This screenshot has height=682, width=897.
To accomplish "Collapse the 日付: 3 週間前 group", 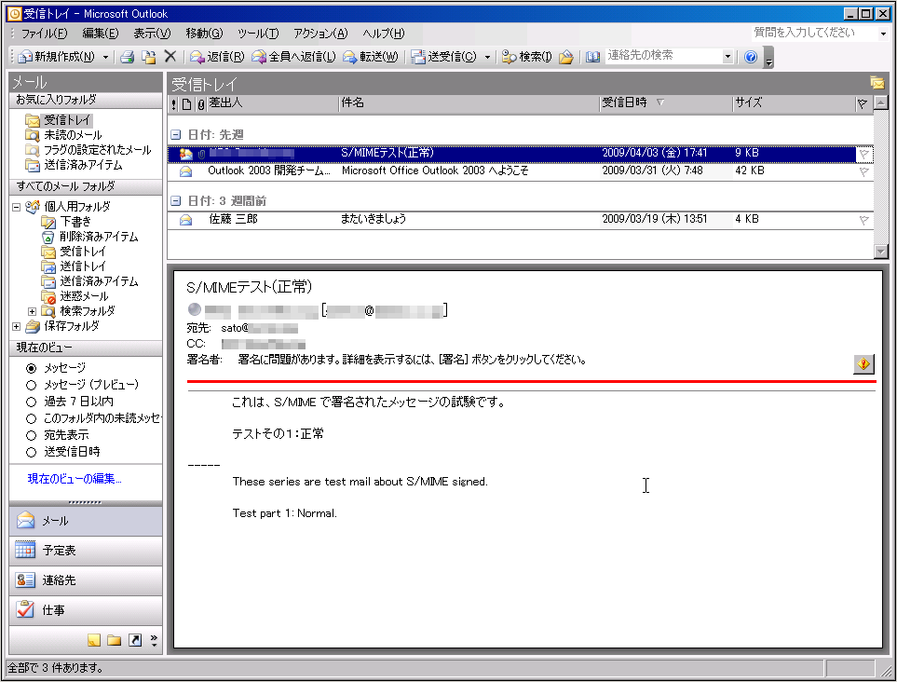I will point(176,201).
